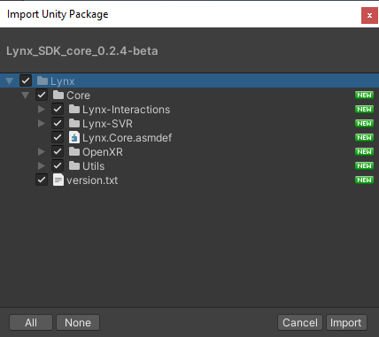Image resolution: width=379 pixels, height=337 pixels.
Task: Click the OpenXR folder icon
Action: 74,151
